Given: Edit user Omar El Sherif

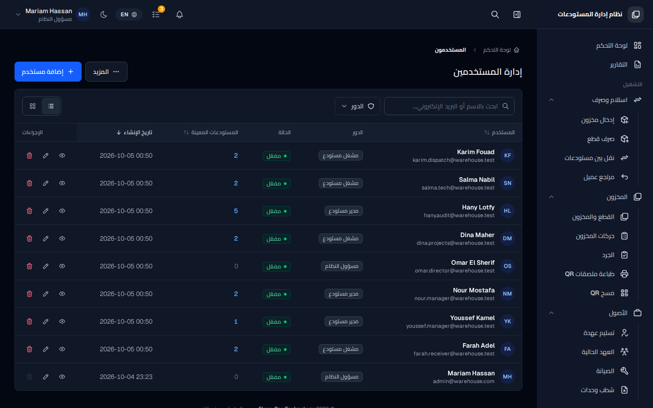Looking at the screenshot, I should pyautogui.click(x=46, y=266).
